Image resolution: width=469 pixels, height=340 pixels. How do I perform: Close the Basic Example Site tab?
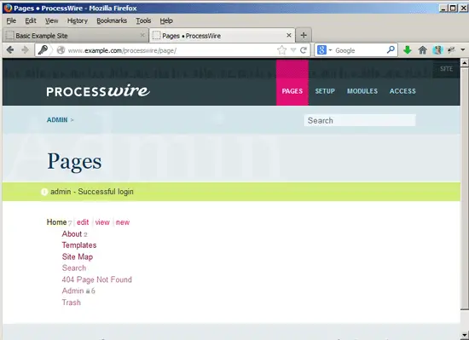coord(142,35)
